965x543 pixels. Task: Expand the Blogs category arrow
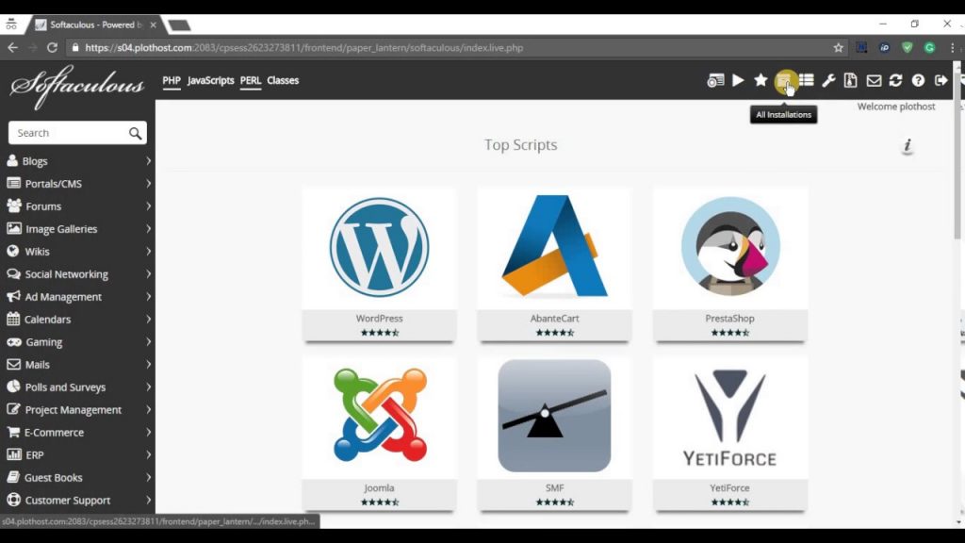[148, 160]
